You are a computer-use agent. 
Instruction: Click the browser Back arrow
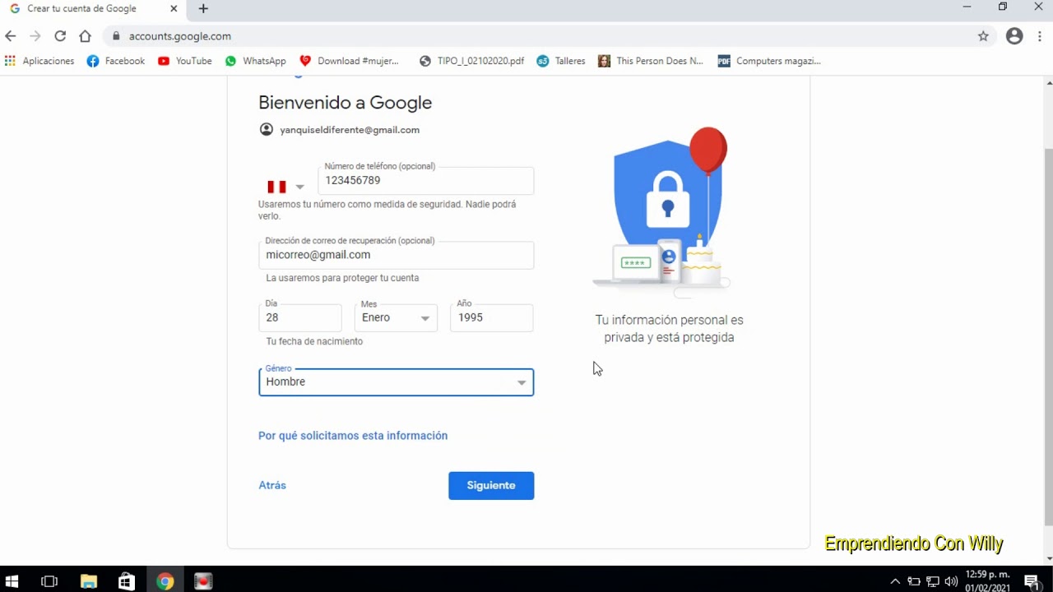[x=10, y=36]
